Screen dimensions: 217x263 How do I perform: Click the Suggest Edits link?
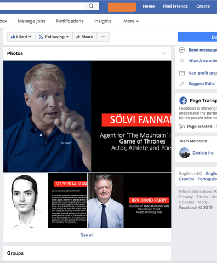pyautogui.click(x=202, y=84)
